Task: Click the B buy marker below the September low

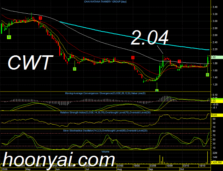Action: point(157,90)
